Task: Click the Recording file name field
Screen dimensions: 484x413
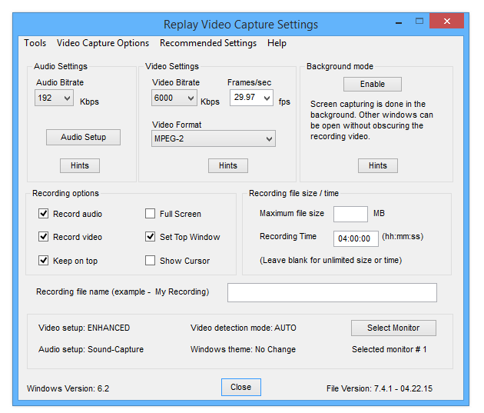Action: 332,292
